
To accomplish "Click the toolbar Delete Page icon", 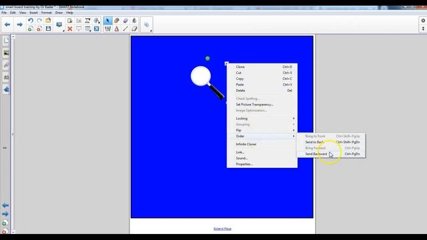I will tap(39, 29).
